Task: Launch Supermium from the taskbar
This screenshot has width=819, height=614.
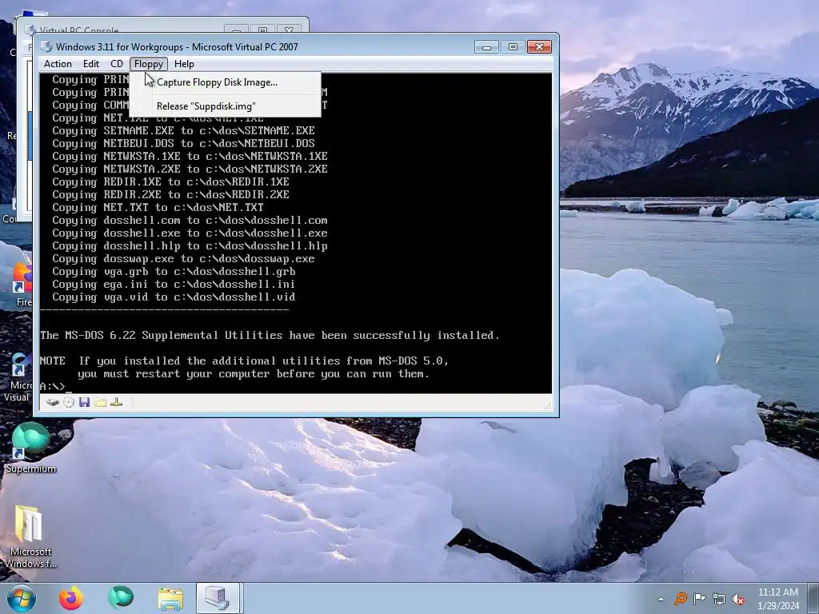Action: 121,598
